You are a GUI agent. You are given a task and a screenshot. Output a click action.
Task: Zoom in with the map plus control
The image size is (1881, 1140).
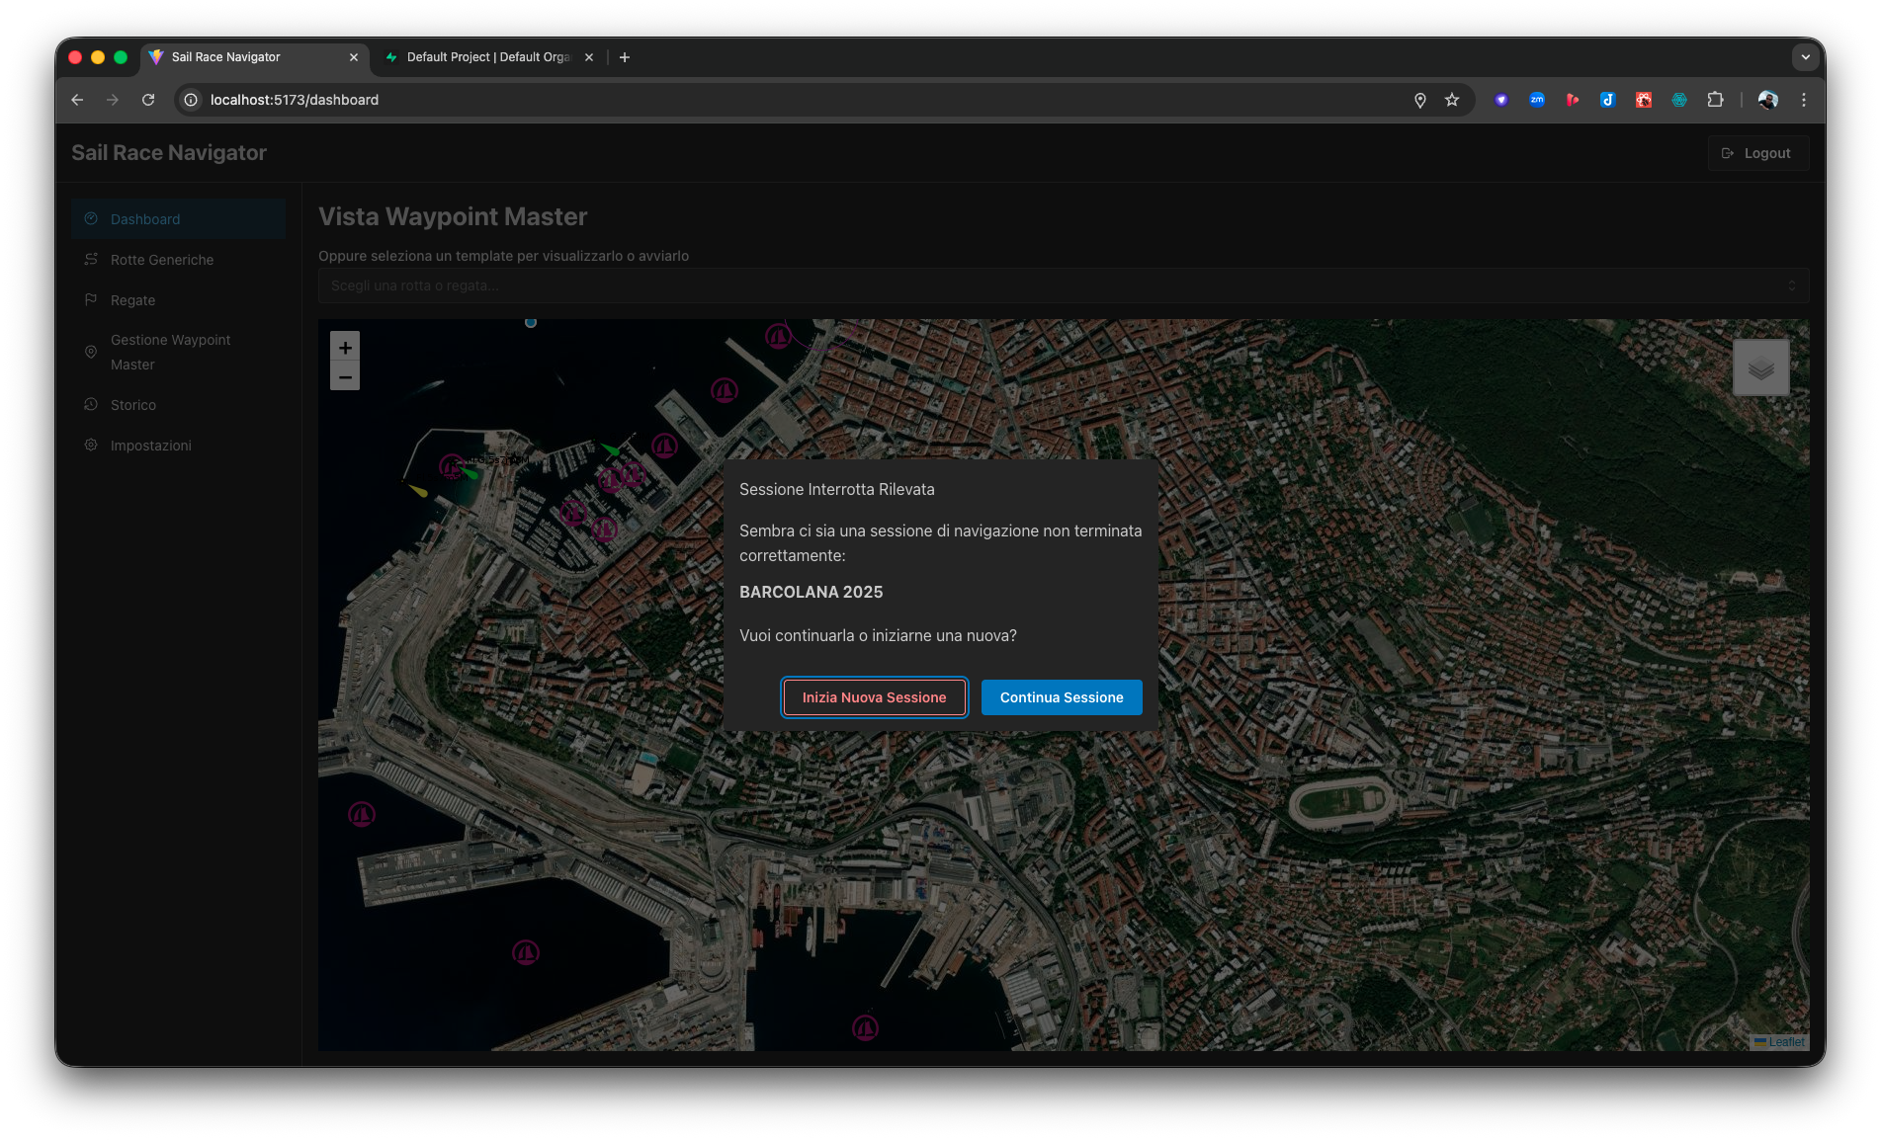[x=345, y=347]
